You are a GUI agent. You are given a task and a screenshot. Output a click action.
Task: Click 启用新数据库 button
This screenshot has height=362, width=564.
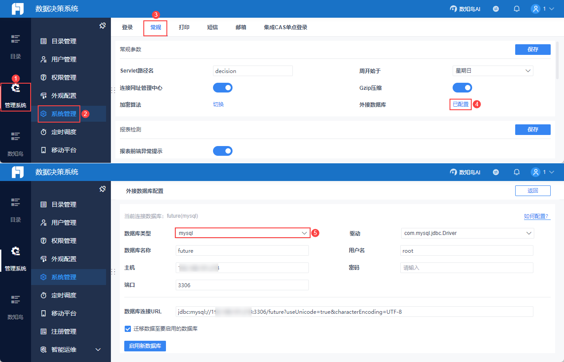tap(145, 346)
